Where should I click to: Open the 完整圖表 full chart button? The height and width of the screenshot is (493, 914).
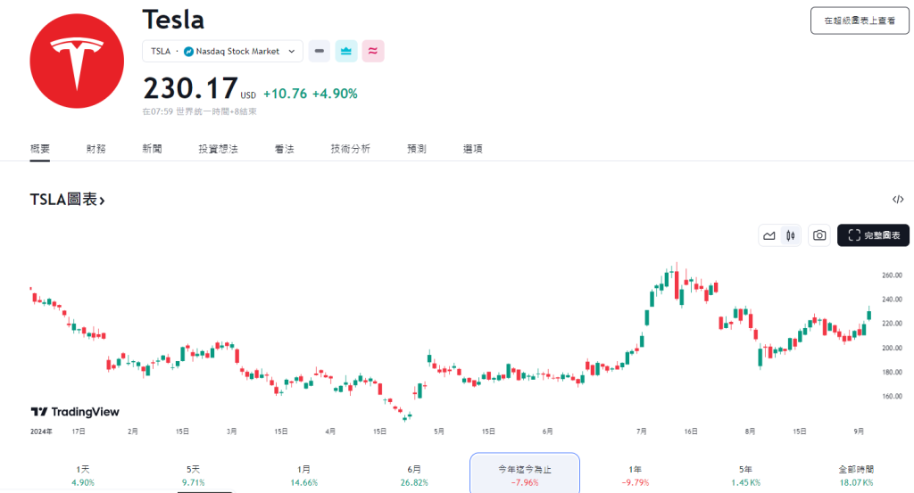tap(873, 235)
